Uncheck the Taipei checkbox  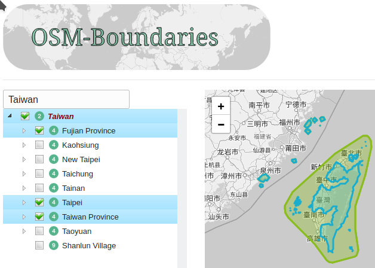[x=39, y=202]
